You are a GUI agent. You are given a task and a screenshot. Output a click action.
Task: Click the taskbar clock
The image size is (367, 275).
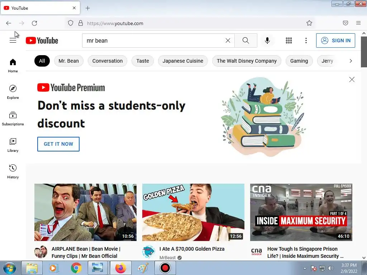[x=349, y=268]
